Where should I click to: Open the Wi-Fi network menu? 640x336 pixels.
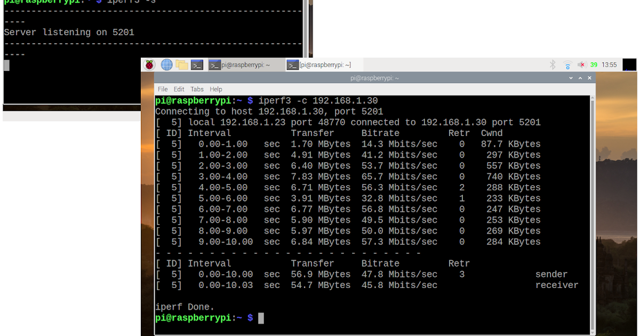tap(566, 65)
